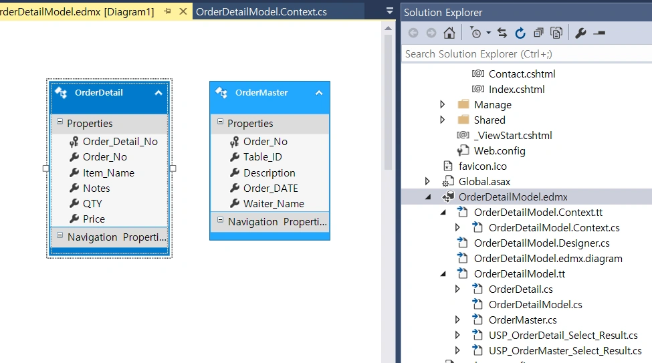Screen dimensions: 652x363
Task: Toggle the pin on the OrderDetailModel.edmx tab
Action: click(168, 11)
